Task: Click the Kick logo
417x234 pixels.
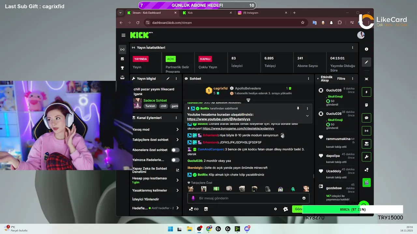Action: pyautogui.click(x=141, y=35)
